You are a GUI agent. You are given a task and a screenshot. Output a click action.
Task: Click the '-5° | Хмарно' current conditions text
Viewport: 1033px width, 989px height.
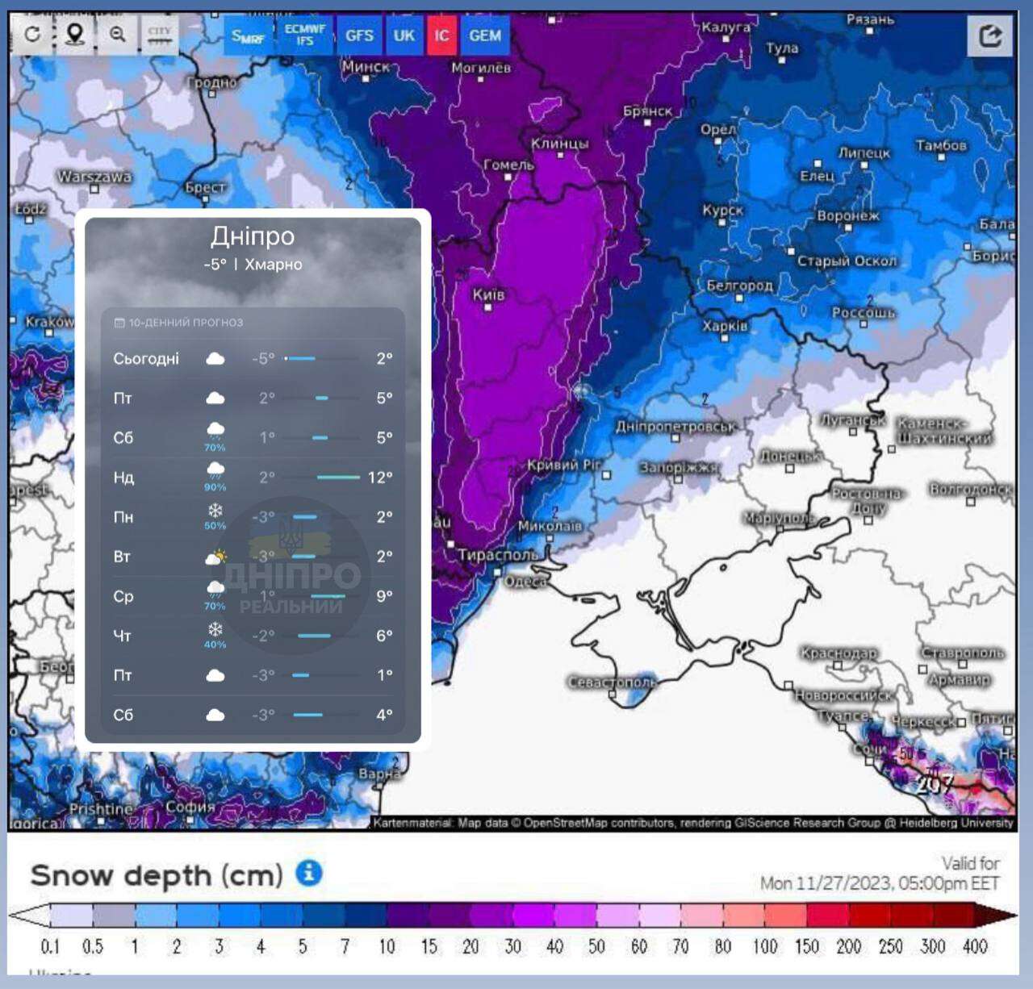[253, 265]
